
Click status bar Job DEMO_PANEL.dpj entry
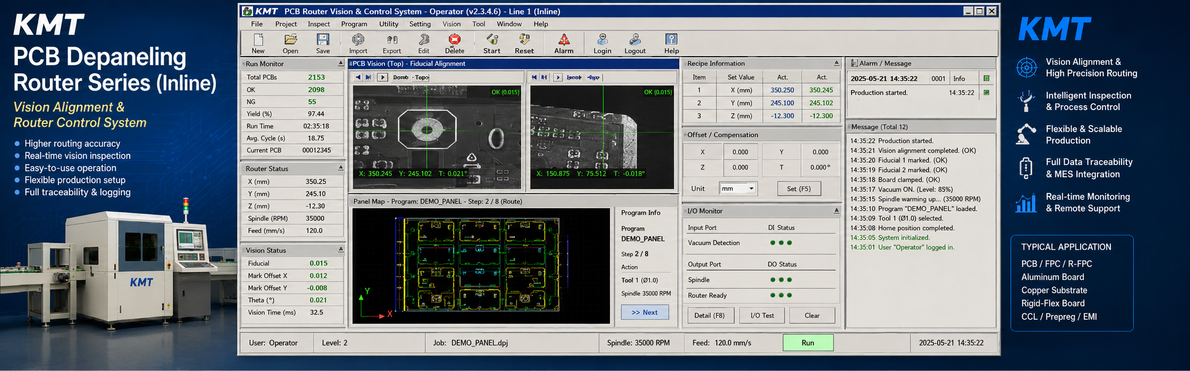[x=470, y=343]
